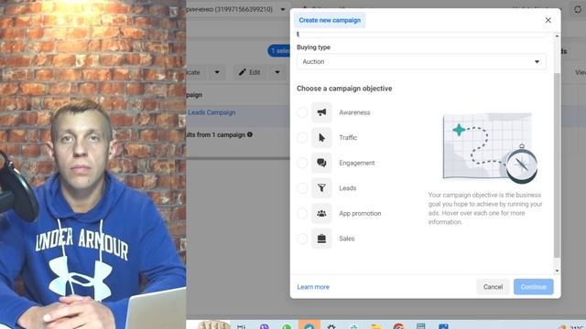Click the Engagement label text
Screen dimensions: 586x329
(x=356, y=163)
